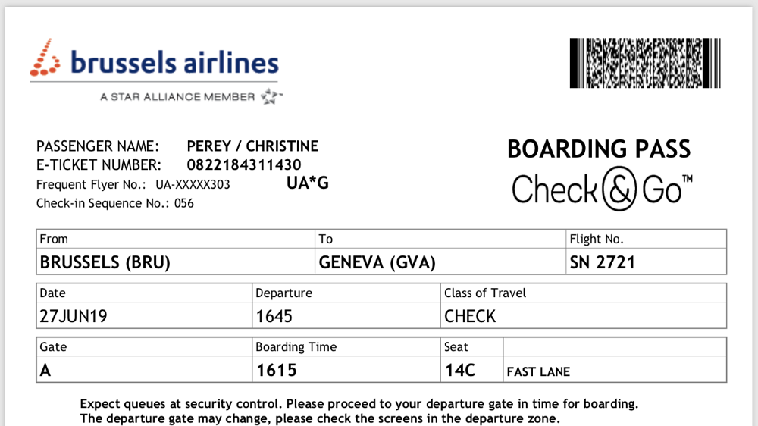Image resolution: width=758 pixels, height=426 pixels.
Task: Click the gate value A
Action: 45,371
